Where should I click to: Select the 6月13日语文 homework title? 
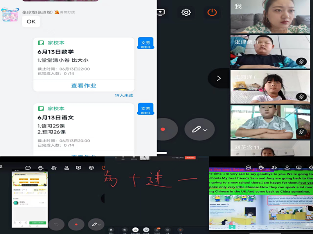pyautogui.click(x=56, y=118)
